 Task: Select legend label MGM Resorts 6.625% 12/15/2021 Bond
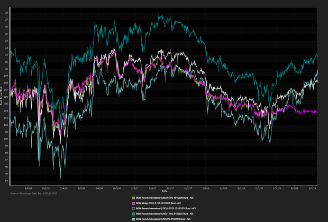pos(166,209)
